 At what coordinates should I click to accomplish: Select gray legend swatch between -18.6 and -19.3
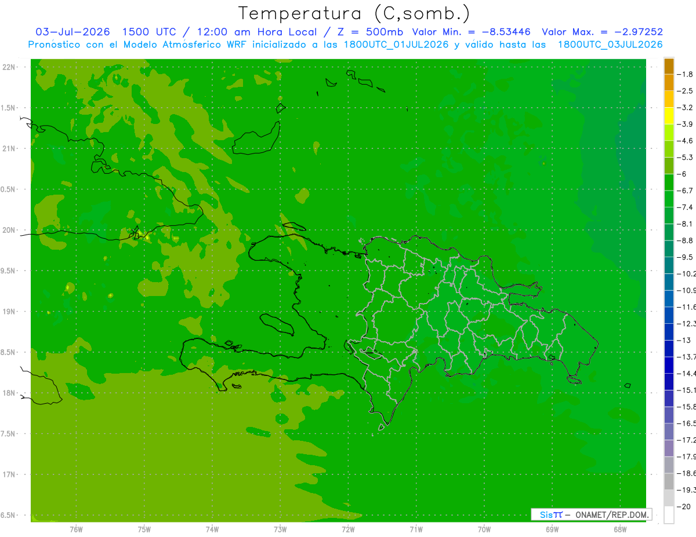[669, 482]
